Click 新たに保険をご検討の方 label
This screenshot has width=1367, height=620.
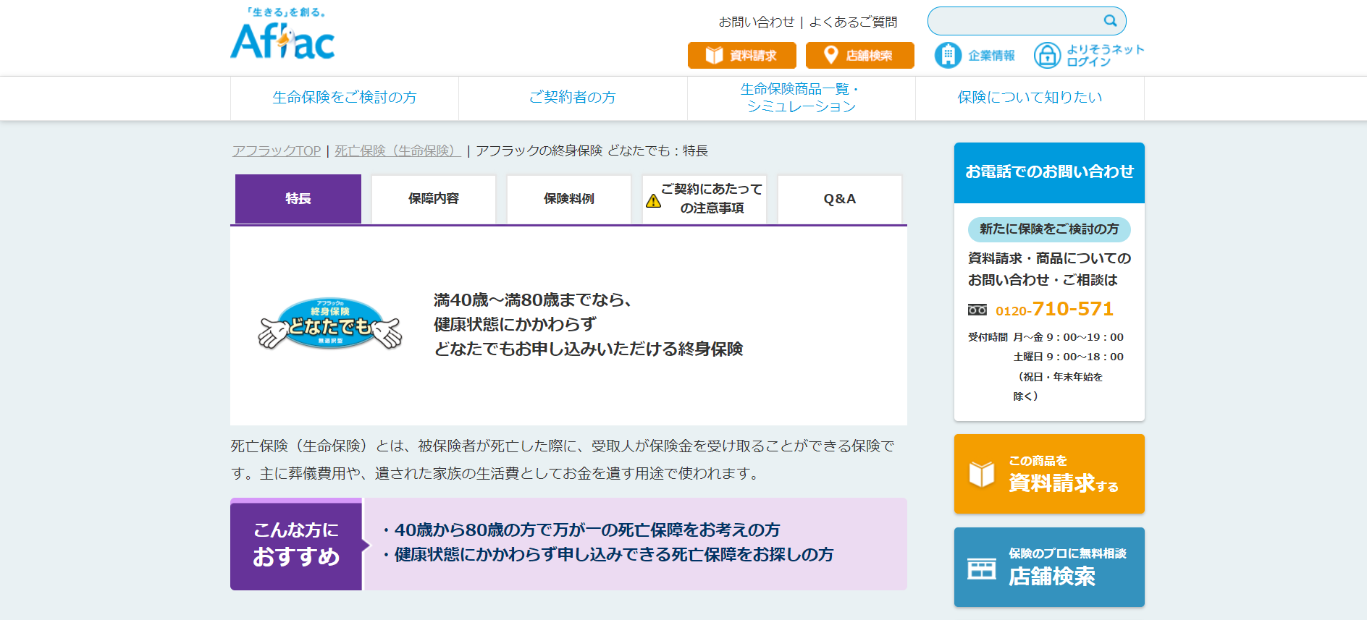tap(1049, 229)
